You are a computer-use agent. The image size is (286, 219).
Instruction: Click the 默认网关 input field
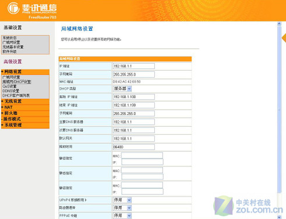point(134,138)
